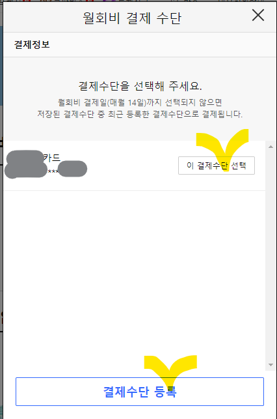Click the scrollbar down arrow
This screenshot has width=277, height=419.
pyautogui.click(x=271, y=365)
